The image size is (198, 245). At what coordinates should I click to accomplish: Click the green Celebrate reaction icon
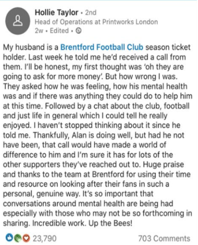pos(18,238)
